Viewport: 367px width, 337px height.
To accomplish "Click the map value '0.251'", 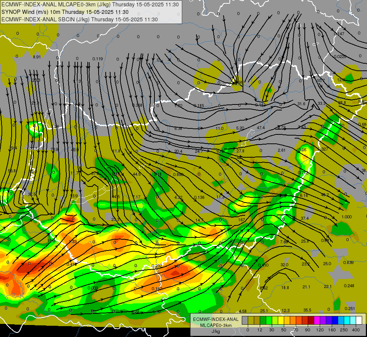I will pos(350,309).
